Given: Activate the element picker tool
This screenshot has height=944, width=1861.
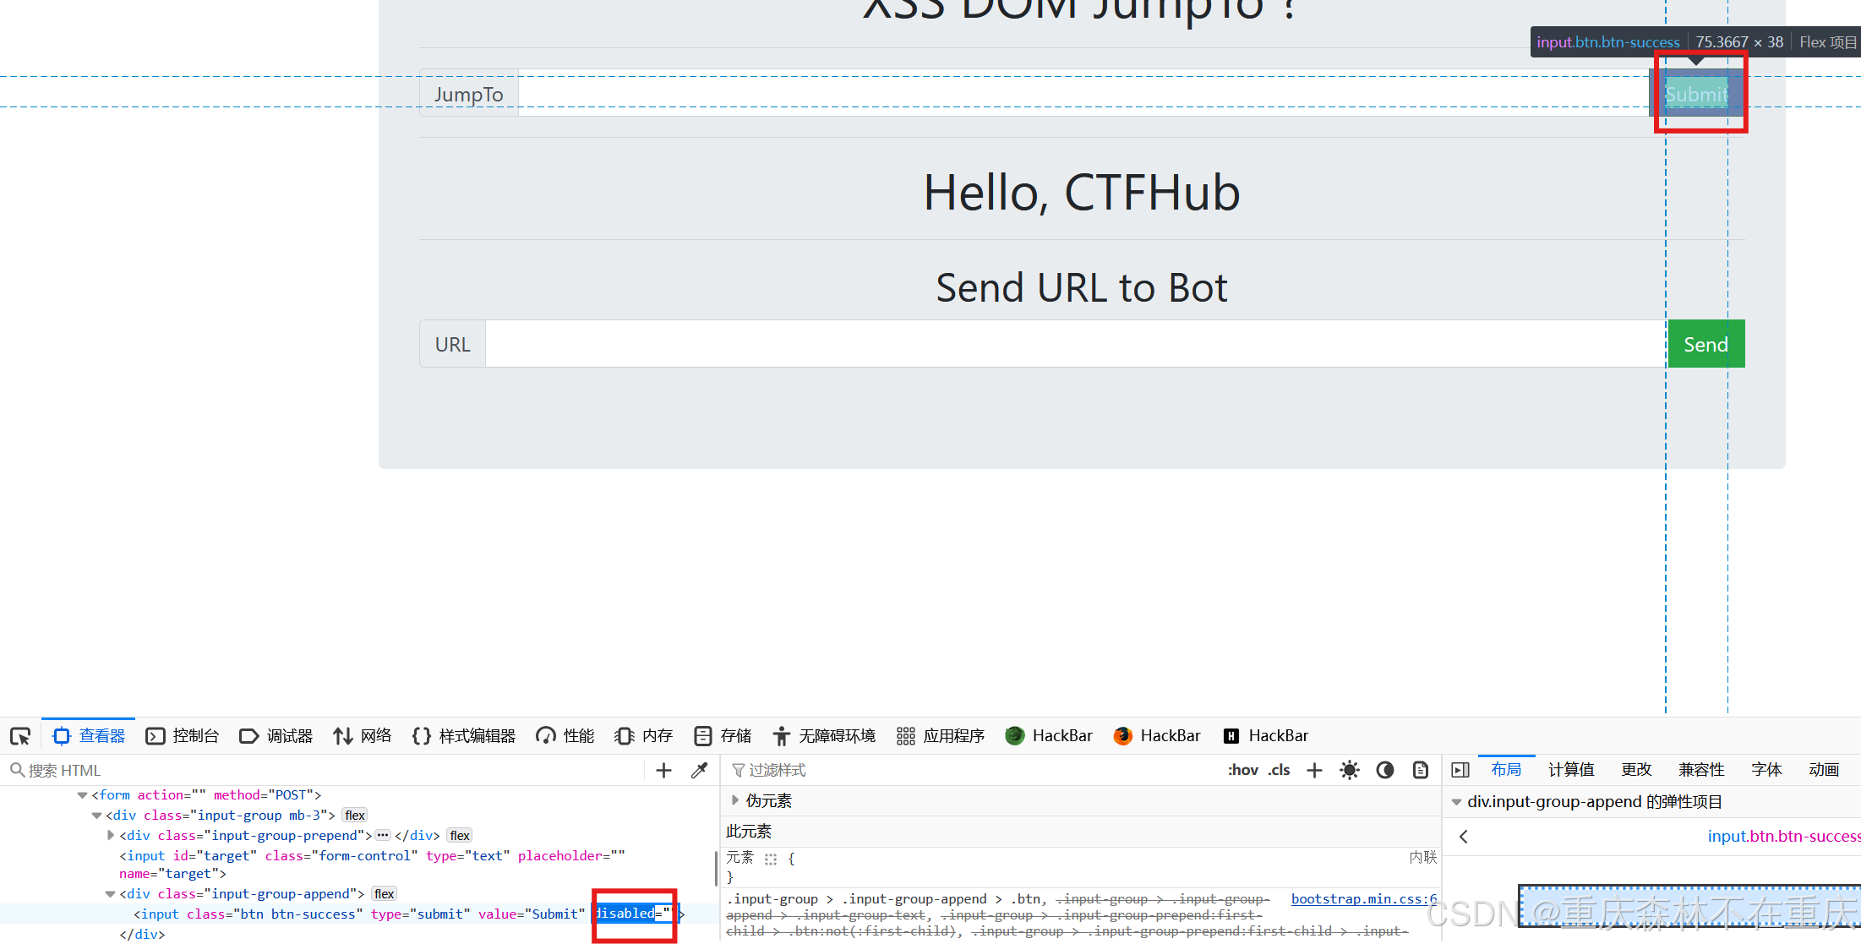Looking at the screenshot, I should pos(20,736).
